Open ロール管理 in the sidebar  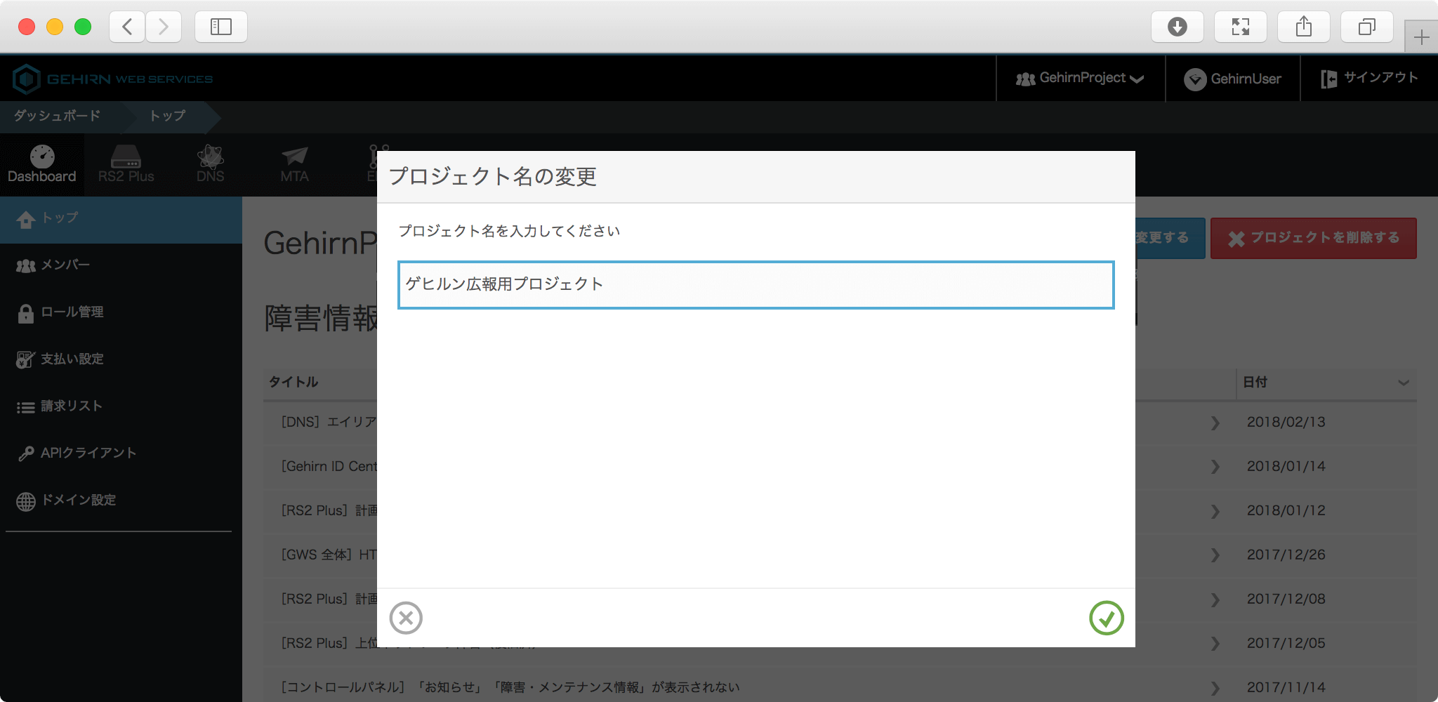coord(72,312)
